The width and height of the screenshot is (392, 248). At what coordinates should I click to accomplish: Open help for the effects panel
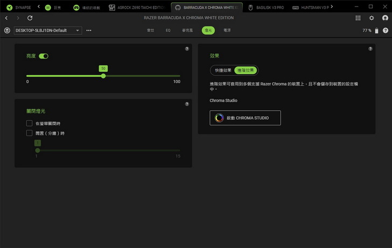[x=370, y=49]
